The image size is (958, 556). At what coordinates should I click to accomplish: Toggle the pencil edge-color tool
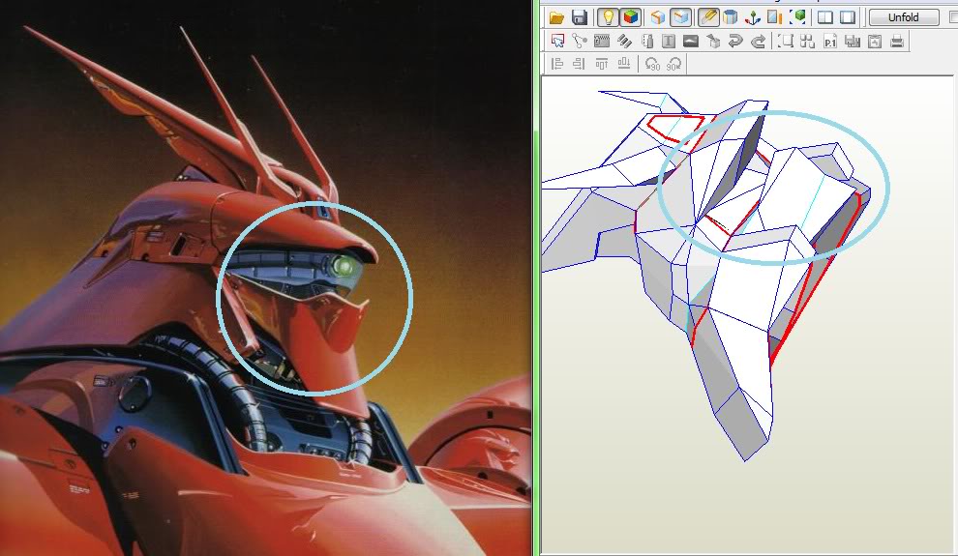click(707, 17)
